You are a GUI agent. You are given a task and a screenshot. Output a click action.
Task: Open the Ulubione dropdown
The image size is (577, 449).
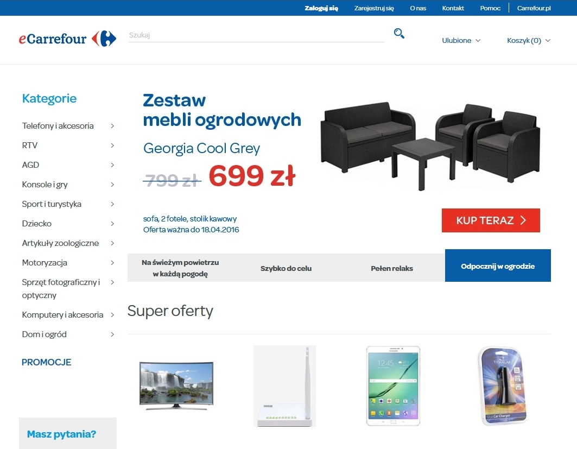461,41
